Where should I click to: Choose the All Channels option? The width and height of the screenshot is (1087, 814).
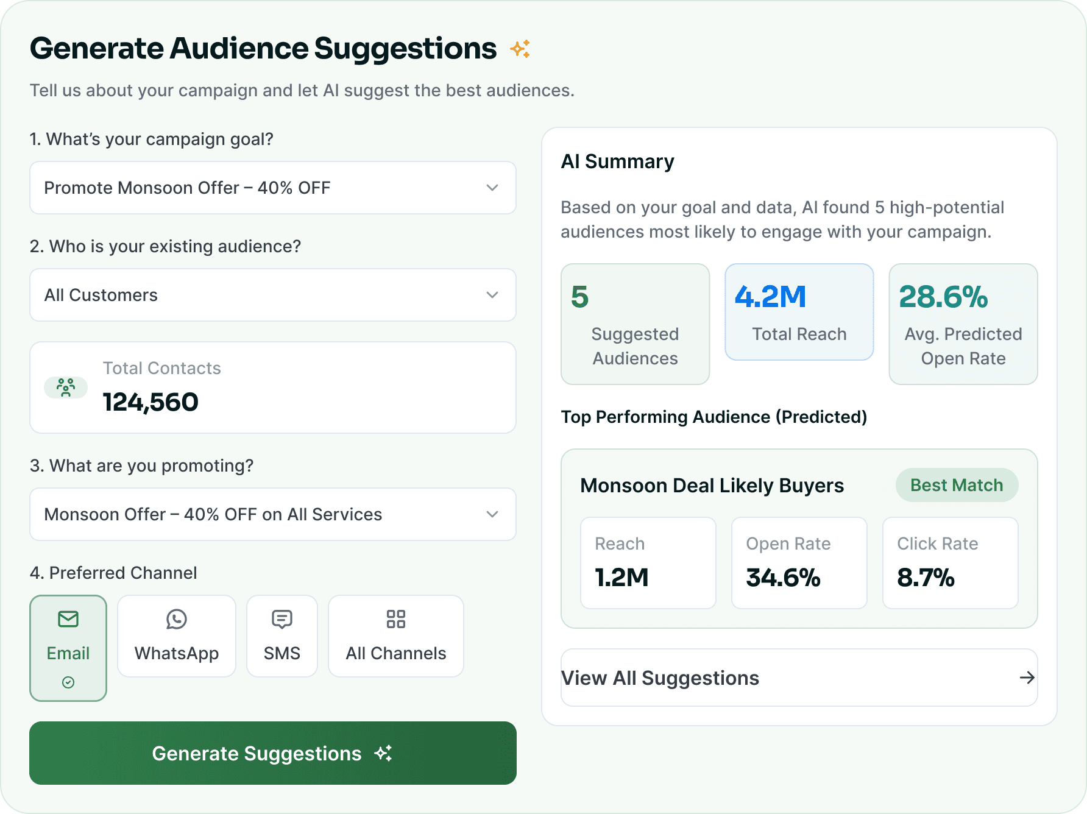point(396,636)
